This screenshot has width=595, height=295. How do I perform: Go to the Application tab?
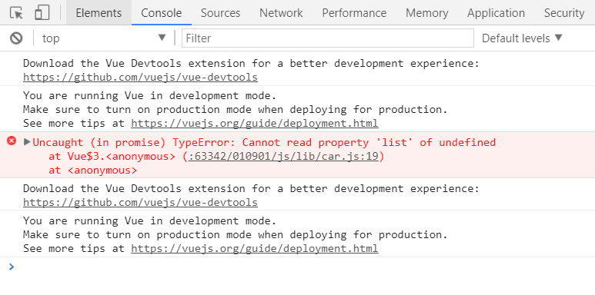coord(496,13)
